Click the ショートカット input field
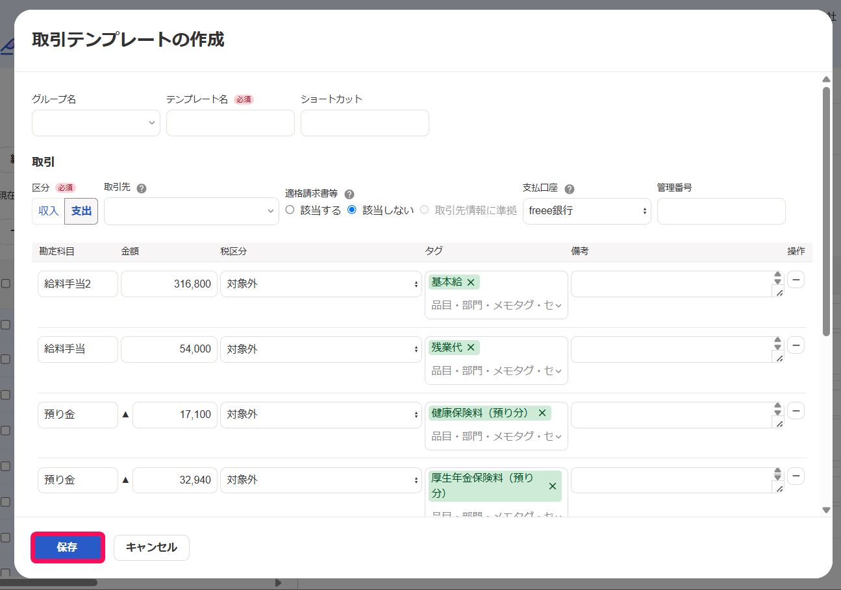This screenshot has width=841, height=590. tap(365, 123)
